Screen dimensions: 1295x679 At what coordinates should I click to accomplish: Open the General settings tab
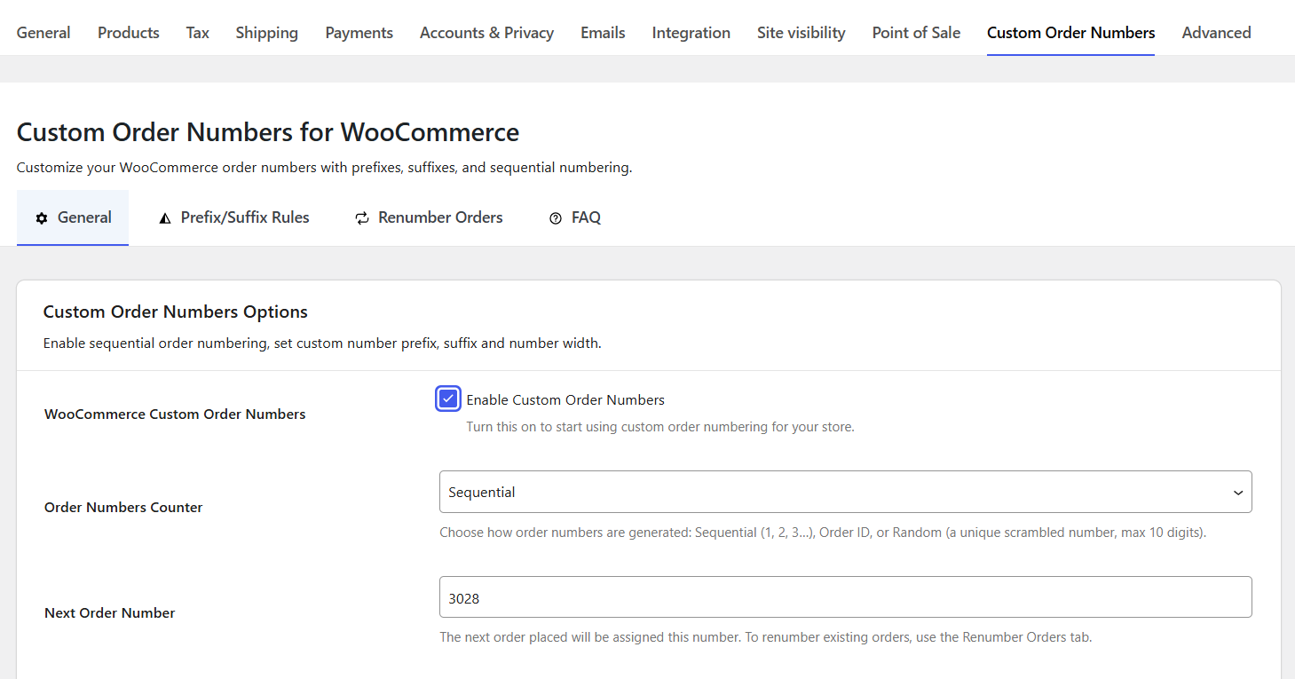tap(43, 33)
